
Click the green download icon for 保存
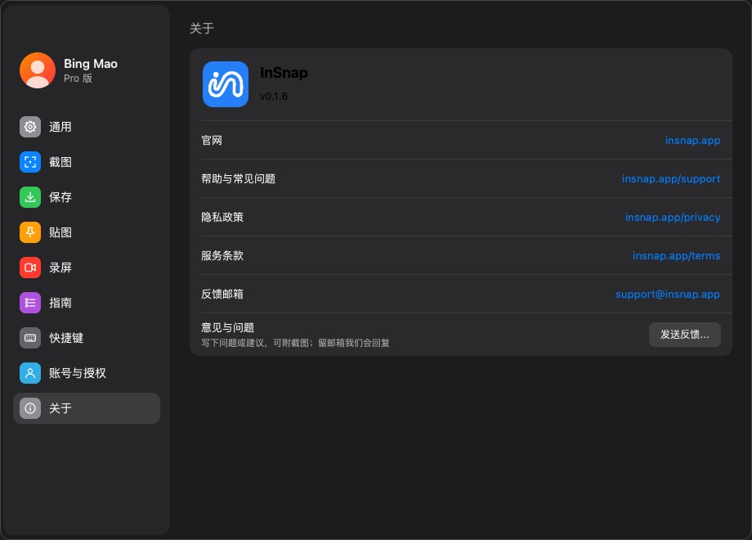(30, 197)
